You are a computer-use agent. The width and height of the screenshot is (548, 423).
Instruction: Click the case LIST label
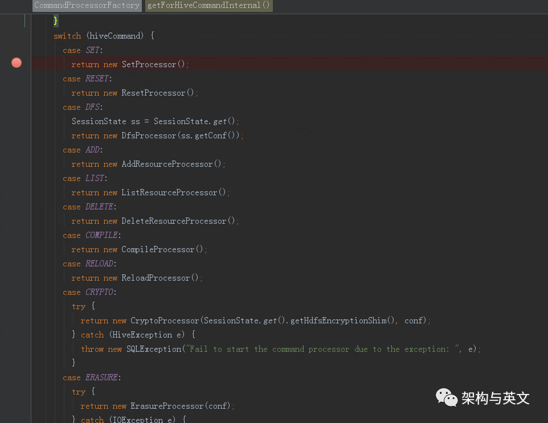85,179
